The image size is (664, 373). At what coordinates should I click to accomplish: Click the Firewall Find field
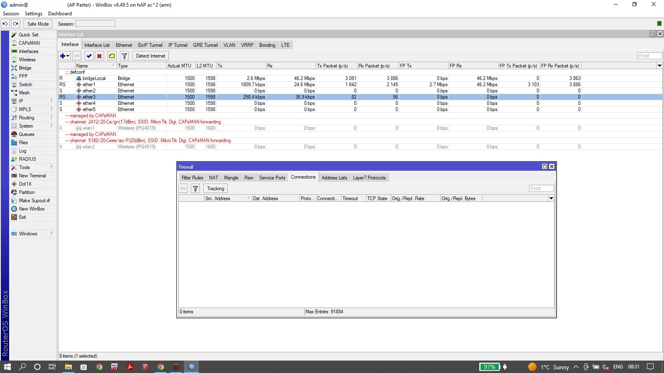click(x=541, y=188)
